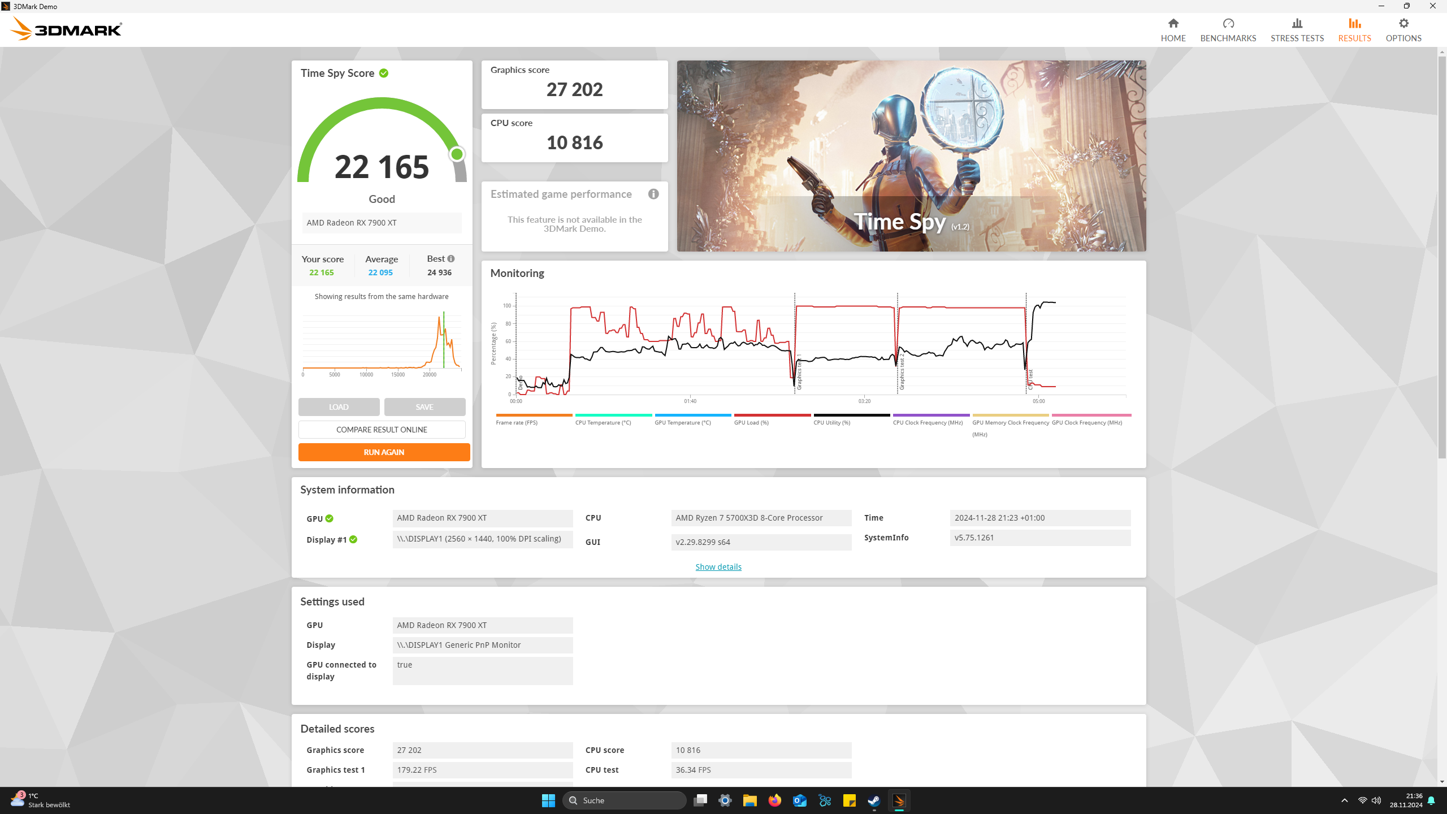The image size is (1447, 814).
Task: Click the Time Spy banner image
Action: (911, 155)
